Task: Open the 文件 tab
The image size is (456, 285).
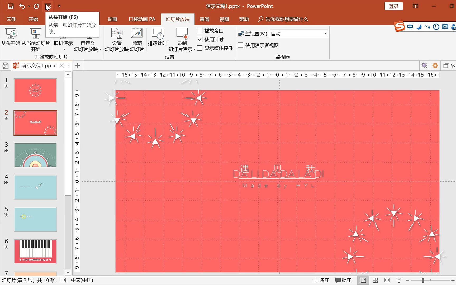Action: coord(11,19)
